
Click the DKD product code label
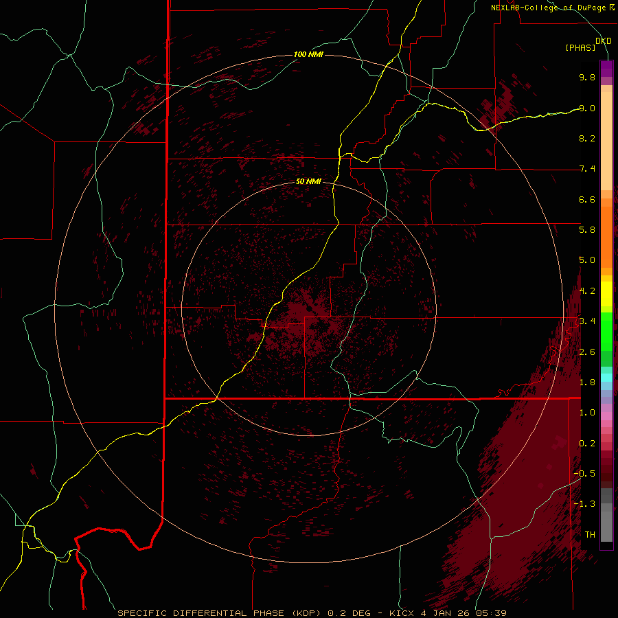(x=604, y=41)
